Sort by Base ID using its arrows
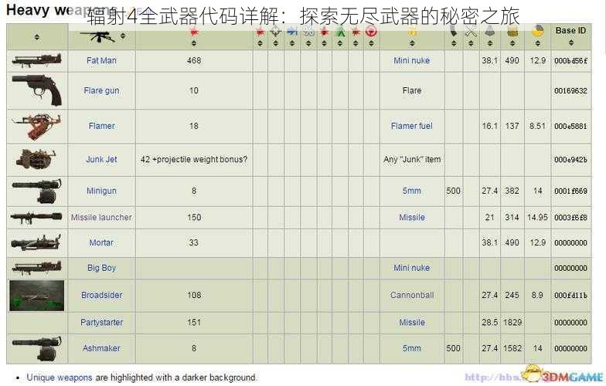Screen dimensions: 606x386 [571, 42]
